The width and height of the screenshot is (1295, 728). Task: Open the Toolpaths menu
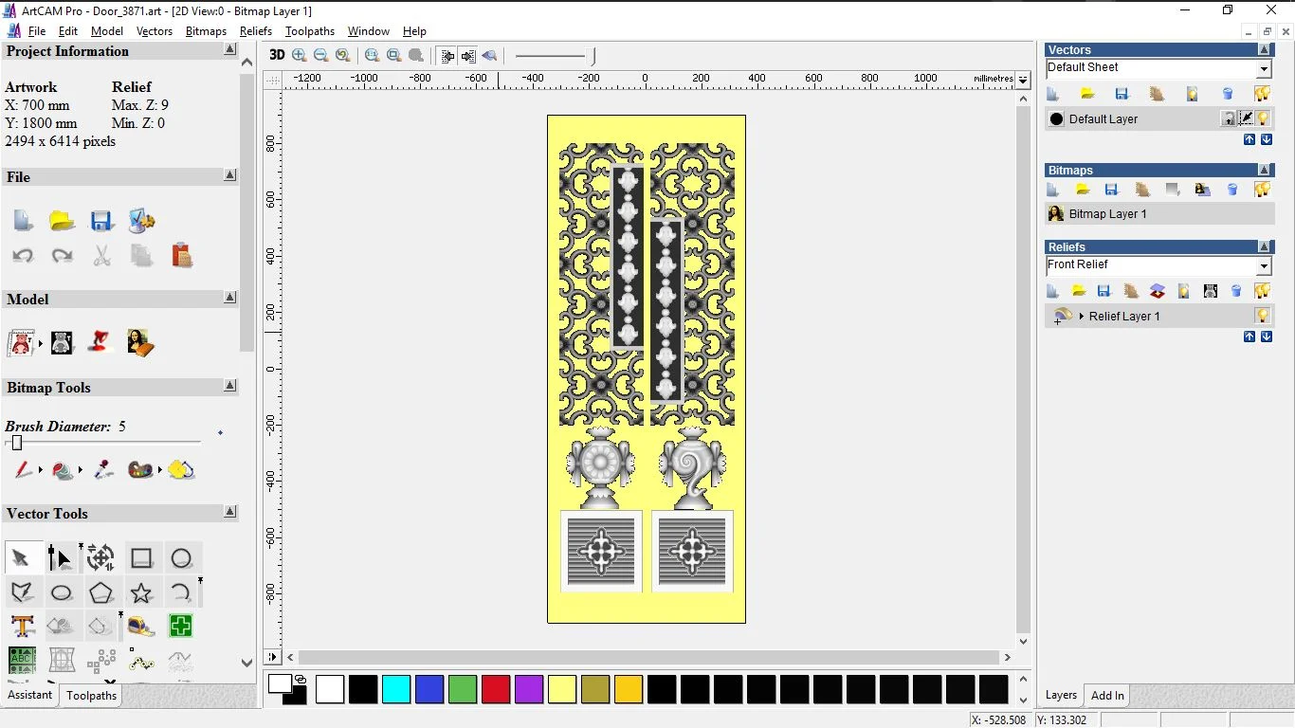pos(310,31)
